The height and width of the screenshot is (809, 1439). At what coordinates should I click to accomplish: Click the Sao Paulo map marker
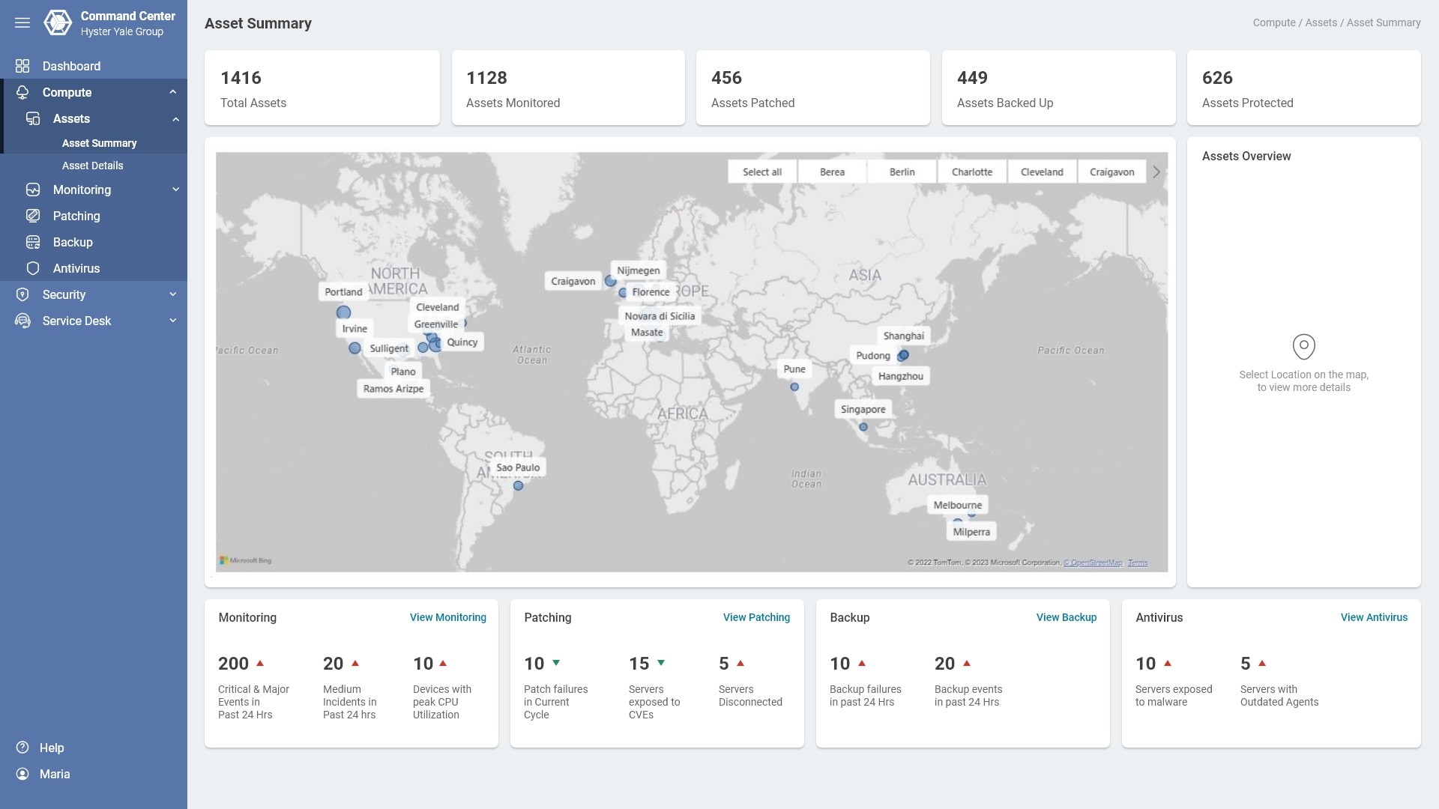tap(518, 486)
